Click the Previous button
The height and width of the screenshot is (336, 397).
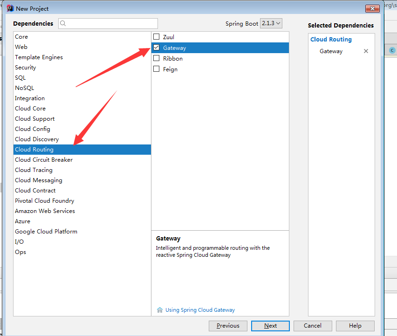point(228,326)
